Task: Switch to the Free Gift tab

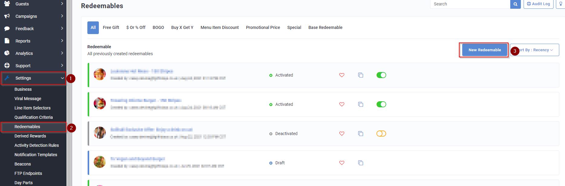Action: point(111,27)
